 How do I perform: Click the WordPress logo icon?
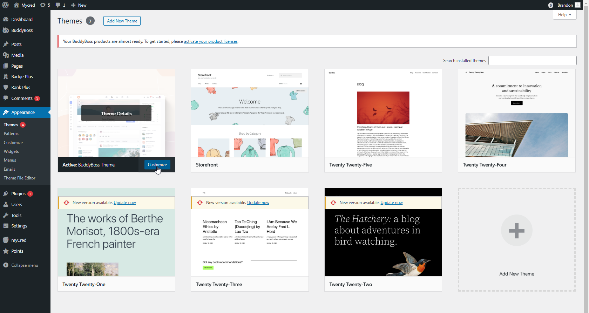(5, 5)
